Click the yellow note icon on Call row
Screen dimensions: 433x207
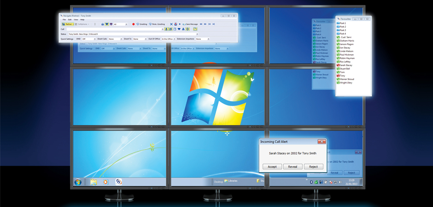pyautogui.click(x=195, y=29)
